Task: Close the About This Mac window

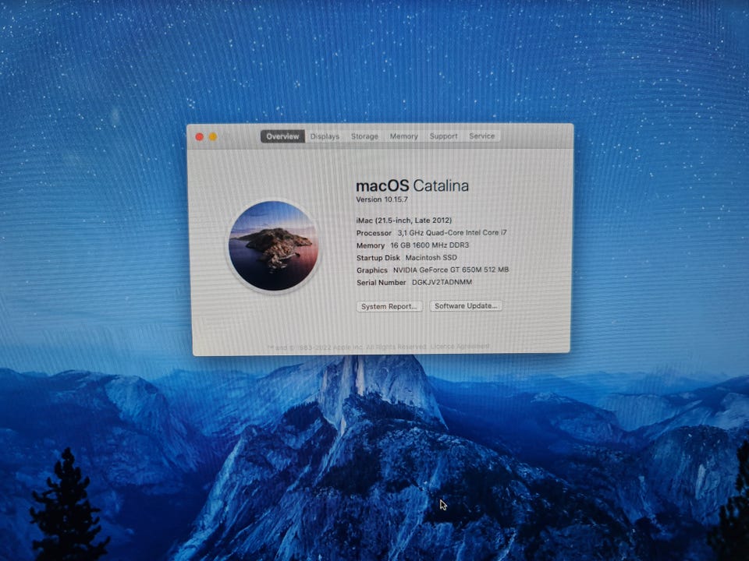Action: pyautogui.click(x=200, y=137)
